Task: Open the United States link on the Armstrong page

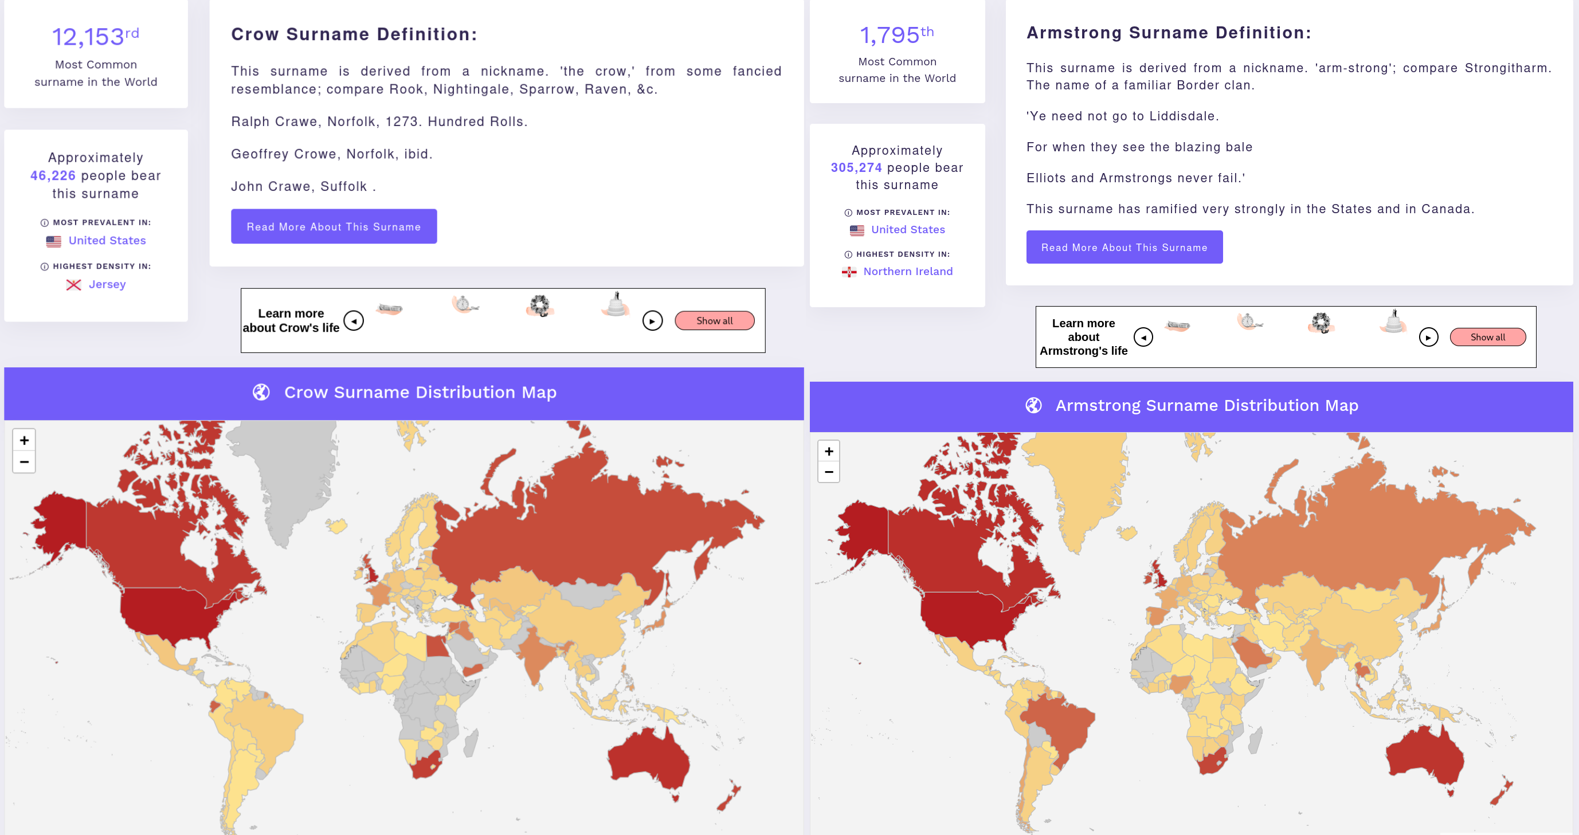Action: pos(908,230)
